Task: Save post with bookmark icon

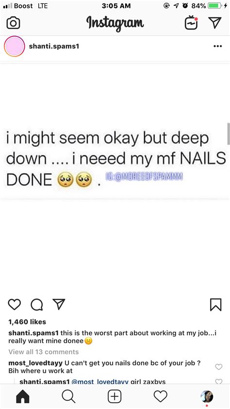Action: (x=215, y=305)
